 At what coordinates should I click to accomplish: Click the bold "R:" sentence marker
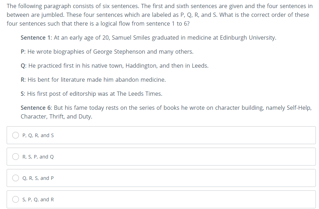coord(23,80)
